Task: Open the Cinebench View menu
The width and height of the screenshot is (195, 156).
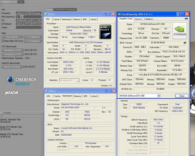Action: click(21, 2)
